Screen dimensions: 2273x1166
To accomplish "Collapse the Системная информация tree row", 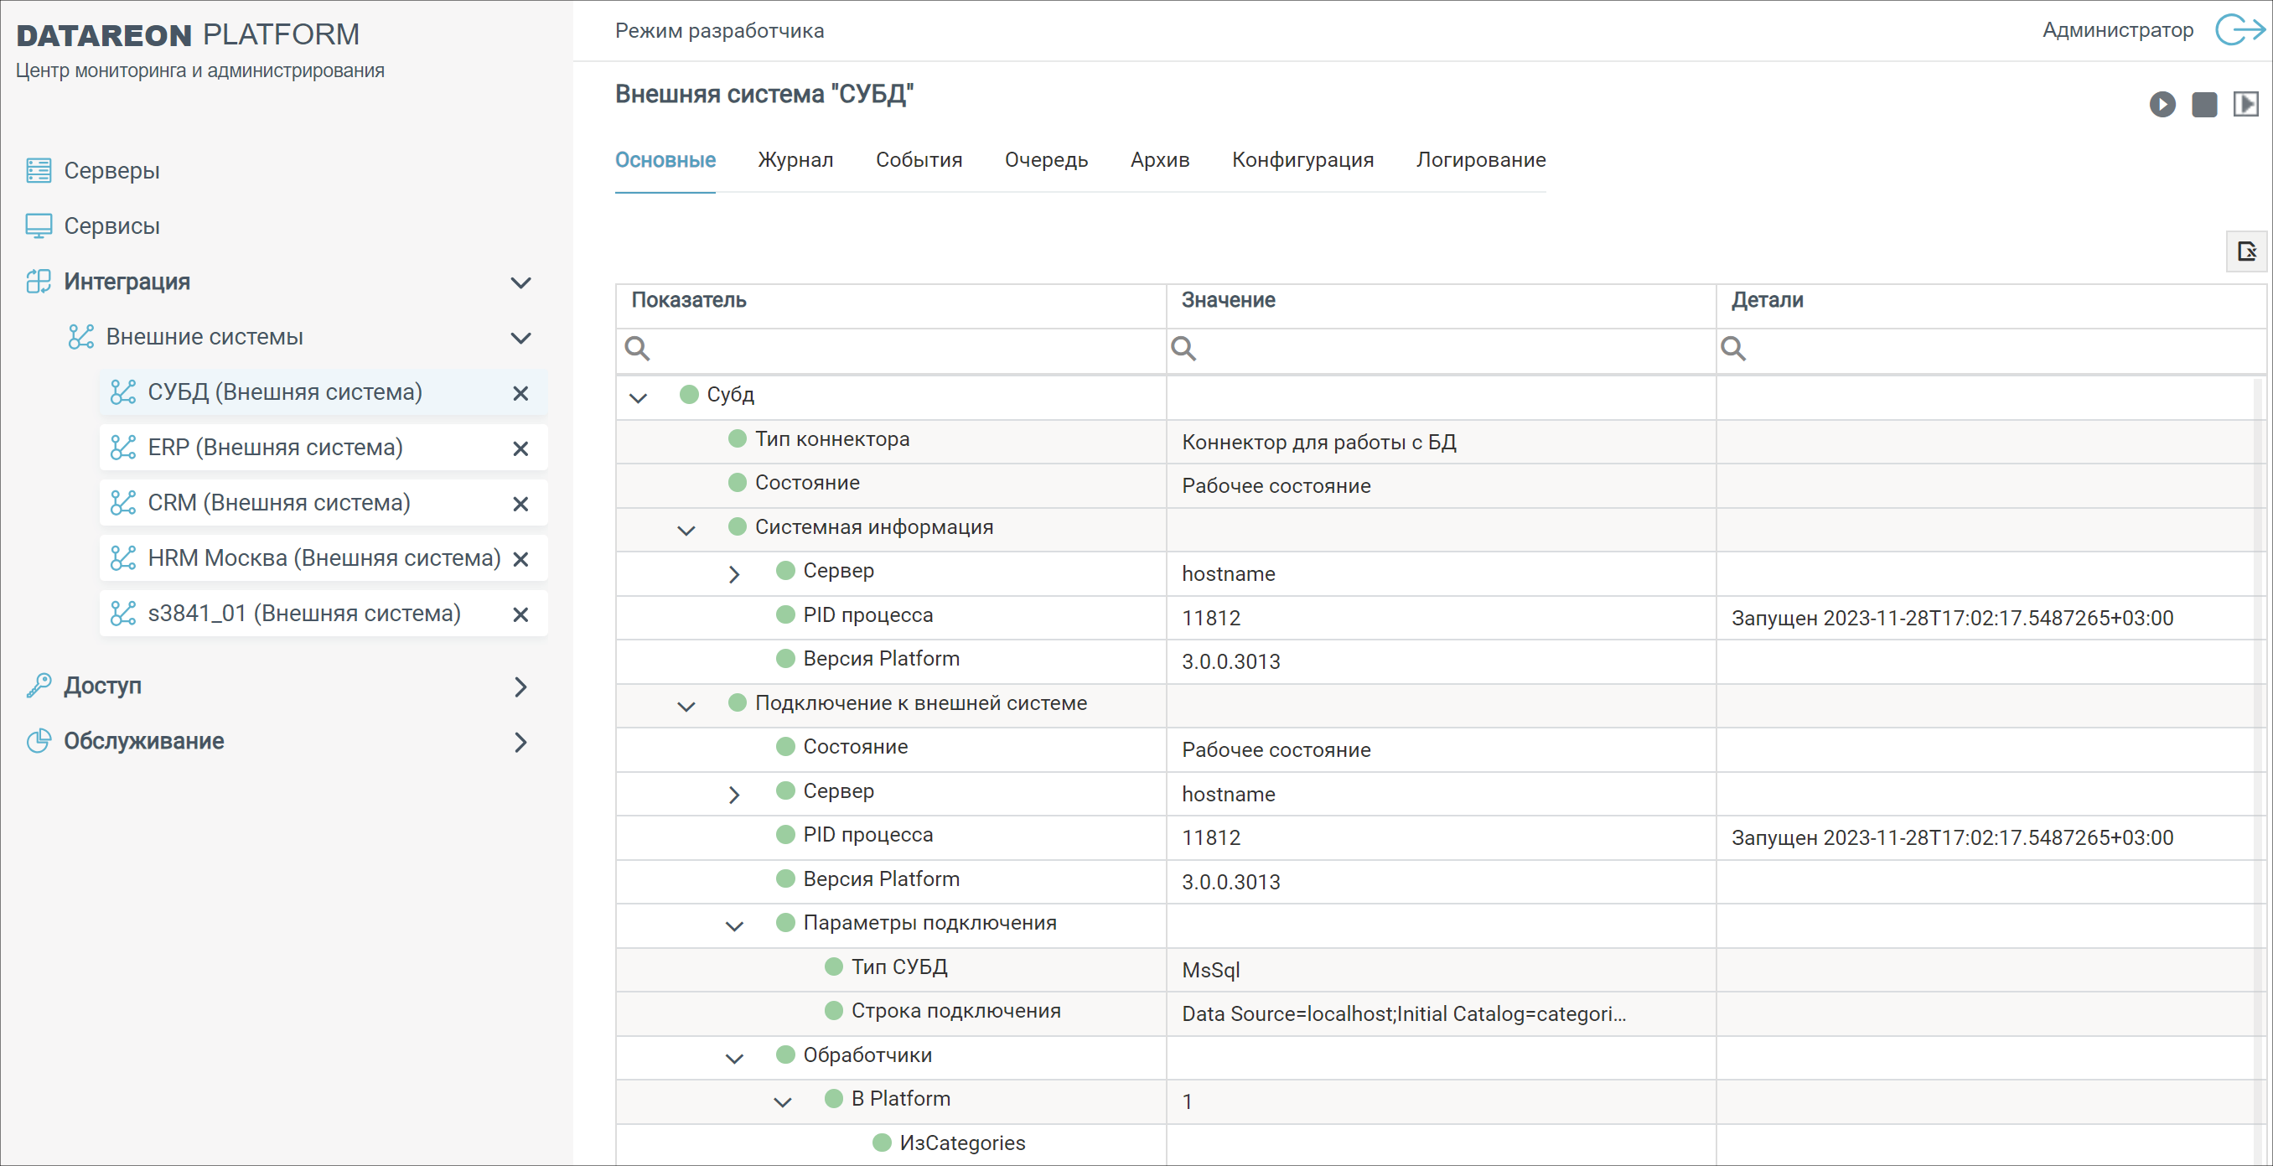I will (686, 531).
